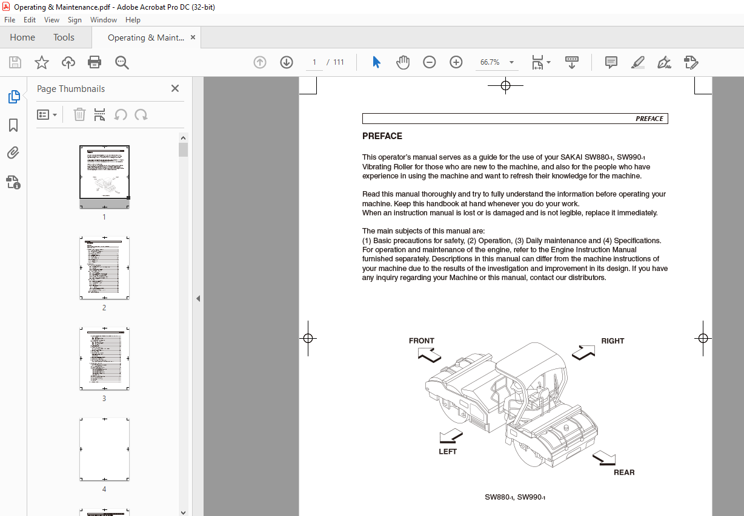The height and width of the screenshot is (516, 744).
Task: Click the print pages thumbnail icon
Action: click(x=100, y=114)
